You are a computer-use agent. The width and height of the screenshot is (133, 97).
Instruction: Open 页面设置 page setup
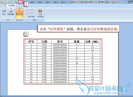[10, 12]
